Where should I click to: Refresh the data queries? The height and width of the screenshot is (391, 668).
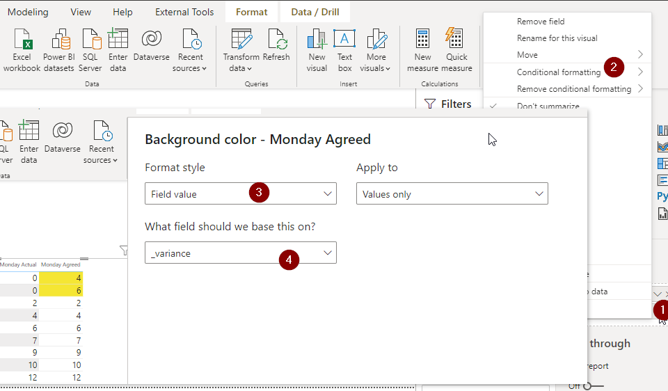276,45
